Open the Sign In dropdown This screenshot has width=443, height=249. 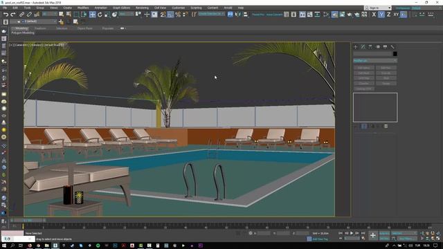[378, 8]
